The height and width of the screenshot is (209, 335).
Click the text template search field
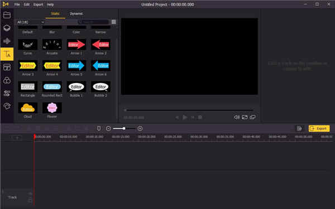(94, 22)
